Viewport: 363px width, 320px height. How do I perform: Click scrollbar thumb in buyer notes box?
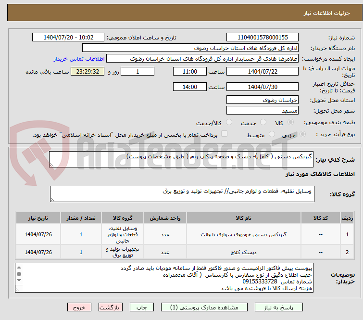click(19, 274)
